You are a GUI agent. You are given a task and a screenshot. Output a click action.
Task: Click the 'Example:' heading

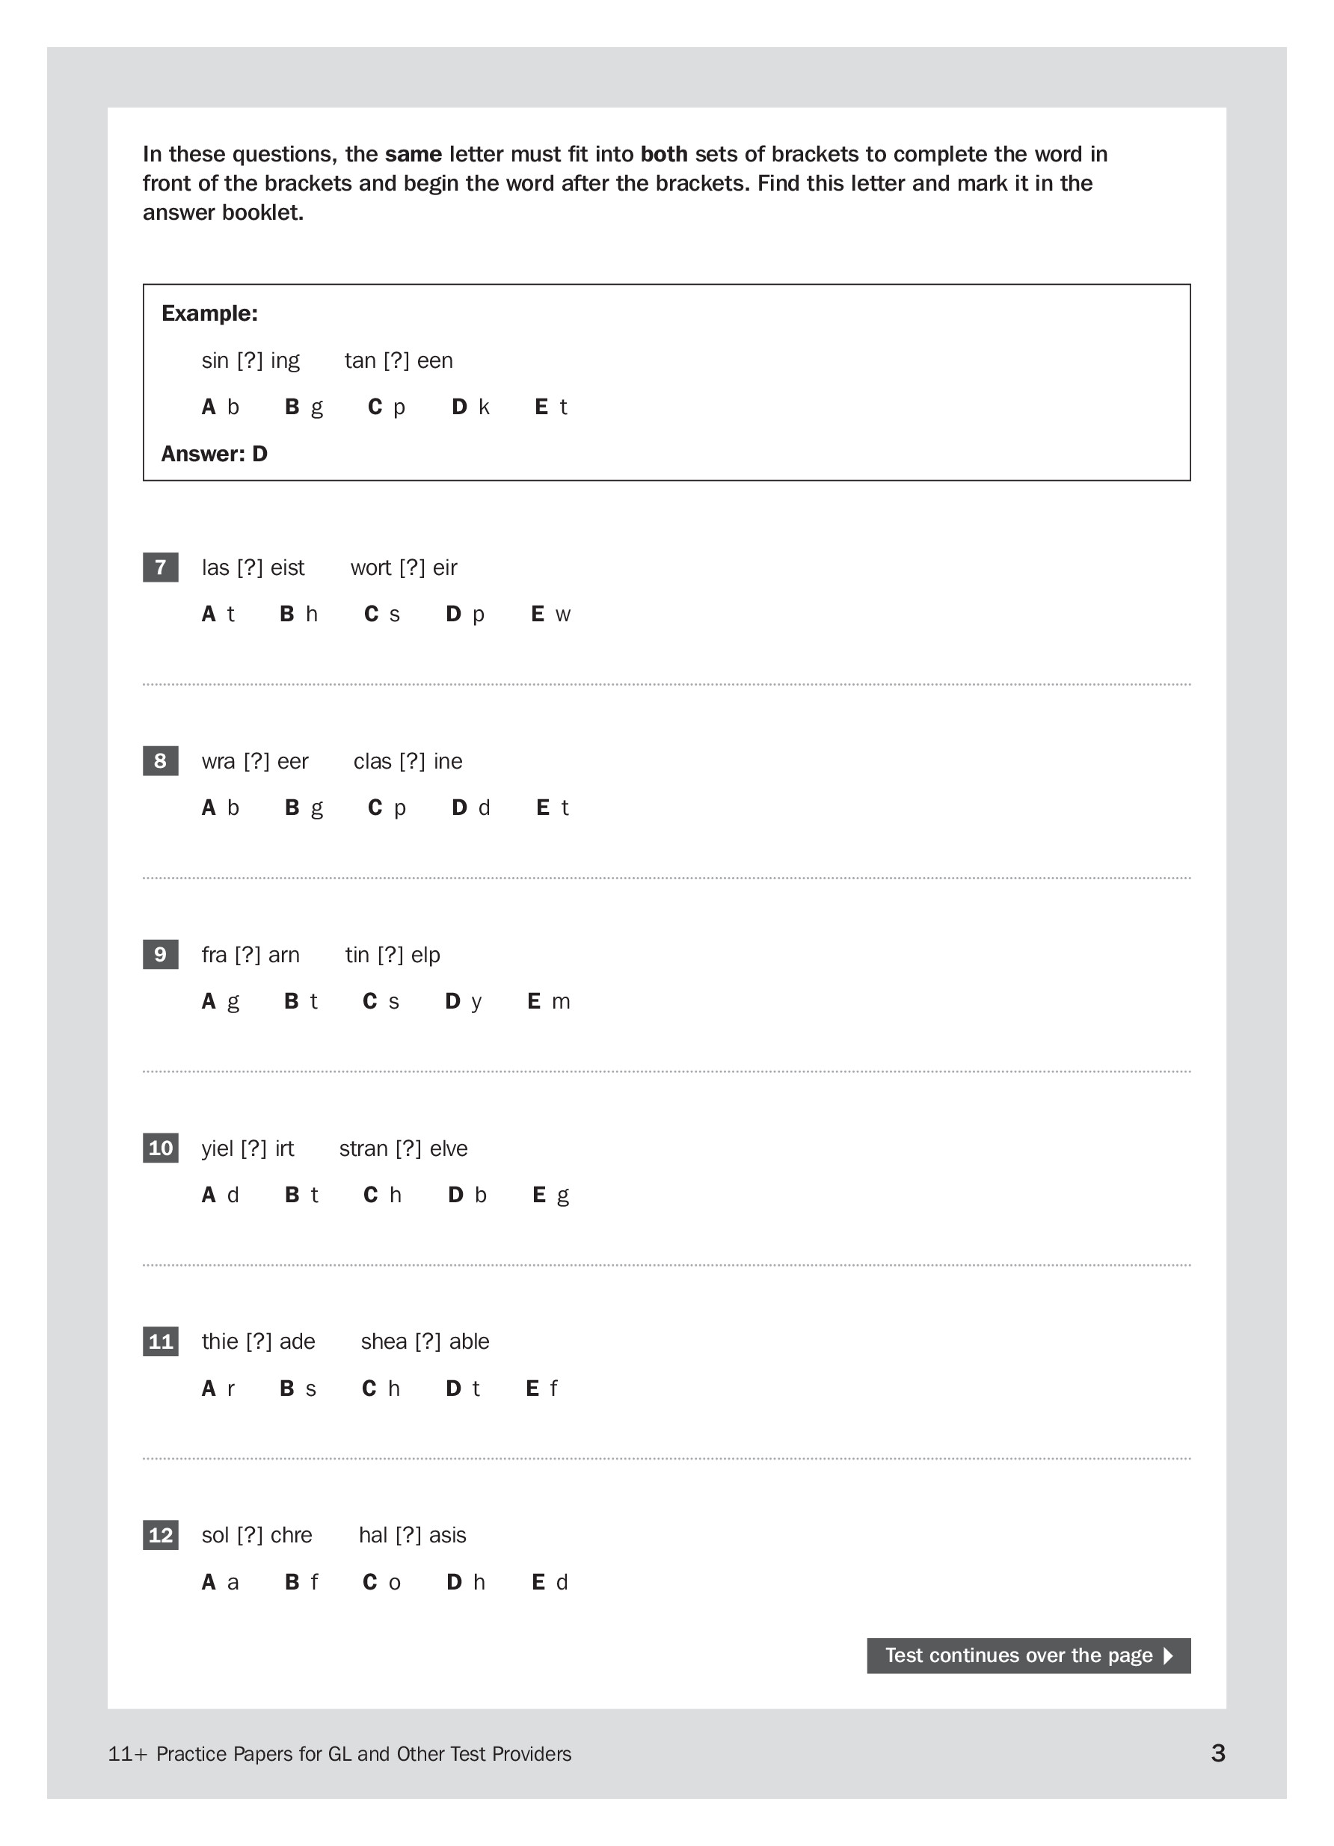click(x=209, y=313)
